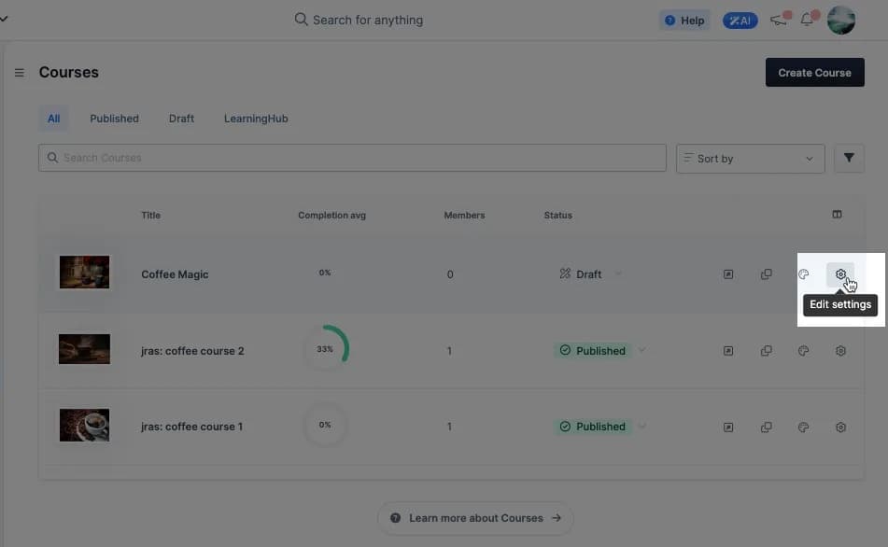Click the Create Course button
Image resolution: width=888 pixels, height=547 pixels.
(x=814, y=73)
